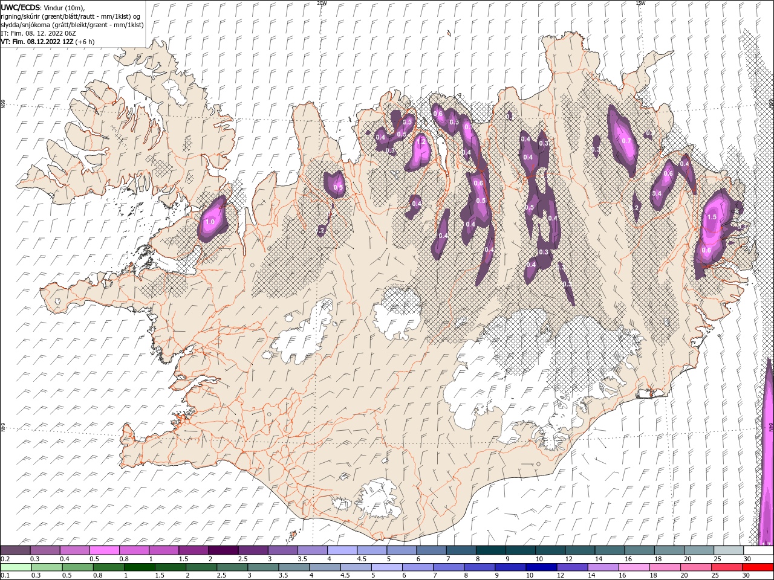Select the bottom legend swatch labeled 25

pyautogui.click(x=727, y=567)
